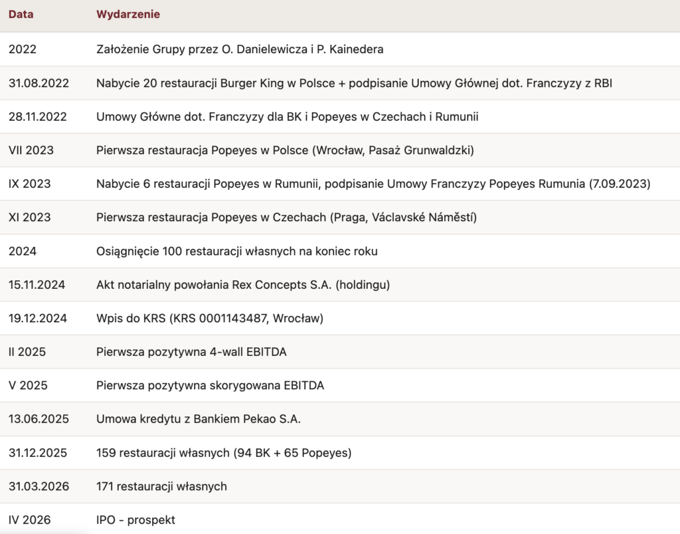This screenshot has width=680, height=534.
Task: Click the "Wydarzenie" column header
Action: click(127, 15)
